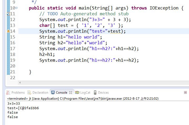Click the TODO Auto-generated method stub comment

tap(84, 14)
